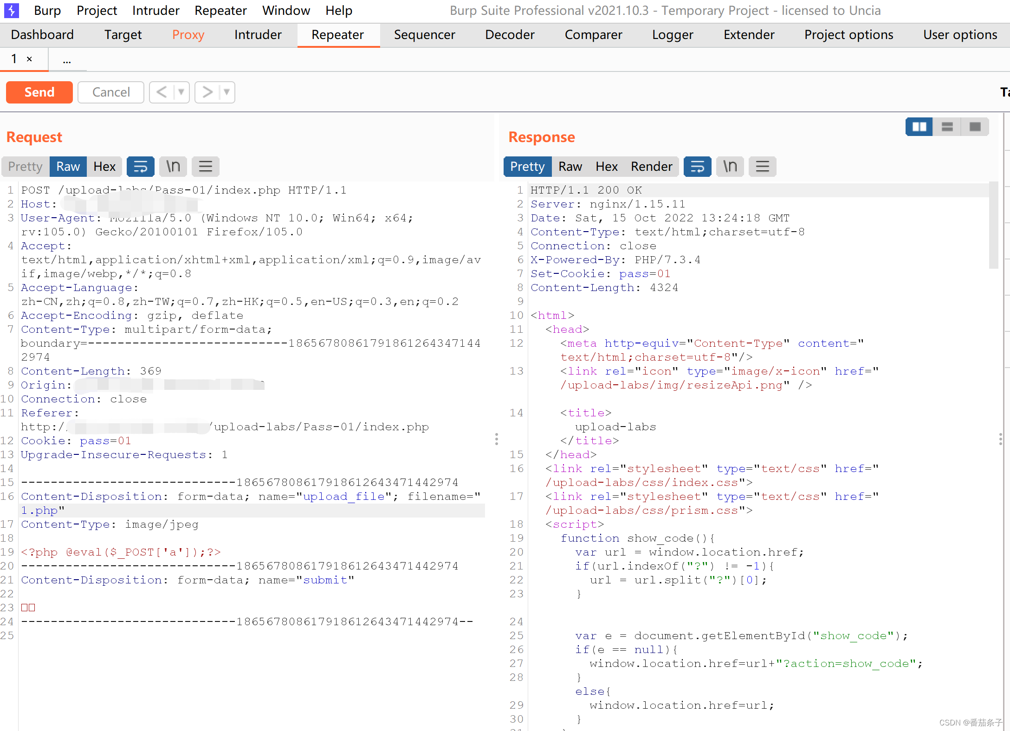The image size is (1010, 731).
Task: Toggle word wrap in Response panel
Action: pyautogui.click(x=697, y=167)
